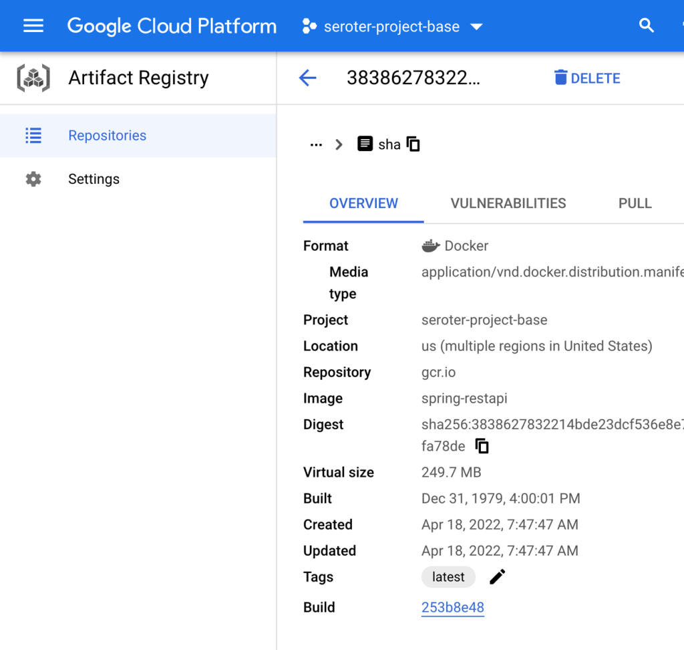Viewport: 684px width, 650px height.
Task: Click the Repositories list icon
Action: (33, 136)
